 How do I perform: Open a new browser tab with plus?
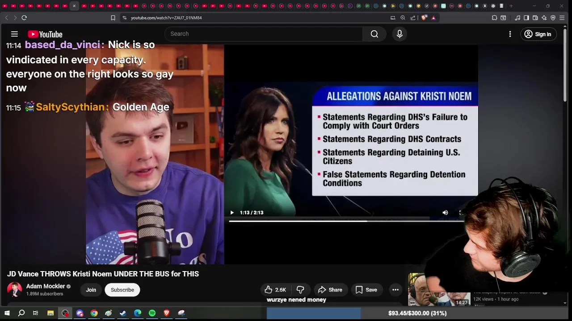tap(511, 6)
